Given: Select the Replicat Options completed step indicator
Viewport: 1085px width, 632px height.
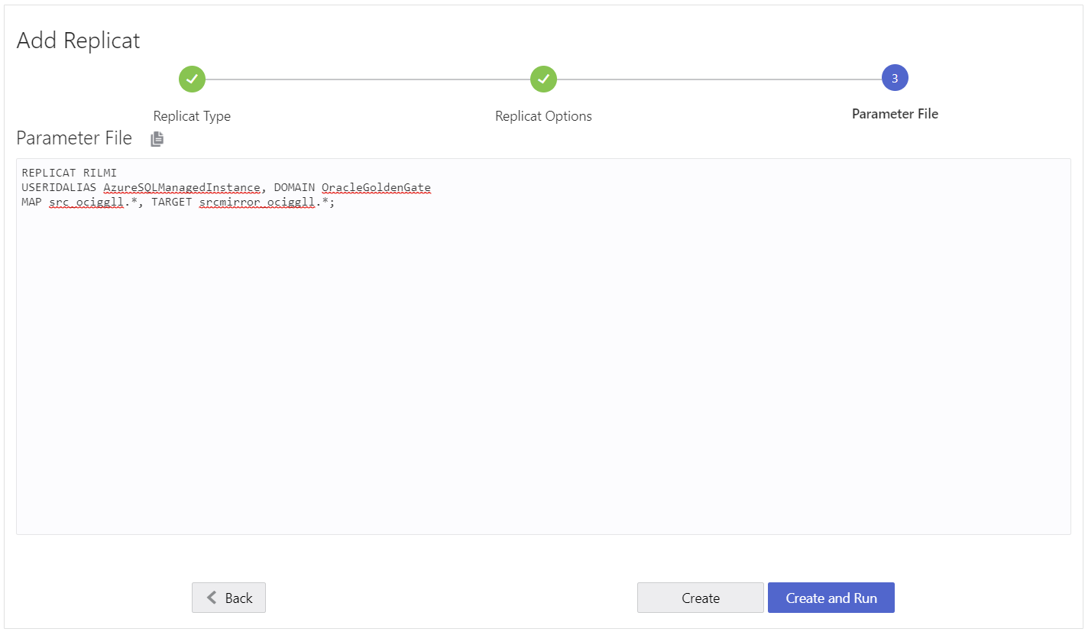Looking at the screenshot, I should point(543,79).
